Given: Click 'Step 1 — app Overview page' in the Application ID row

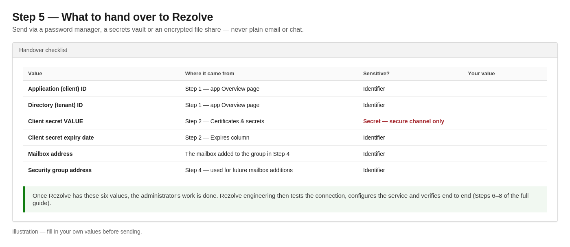Looking at the screenshot, I should tap(222, 89).
